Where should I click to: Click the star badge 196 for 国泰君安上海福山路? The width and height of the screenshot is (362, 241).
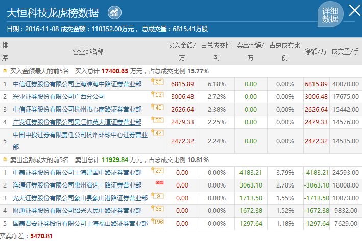tap(157, 221)
